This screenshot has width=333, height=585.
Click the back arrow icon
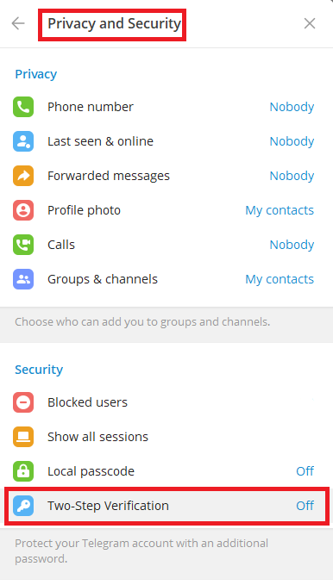(x=18, y=23)
